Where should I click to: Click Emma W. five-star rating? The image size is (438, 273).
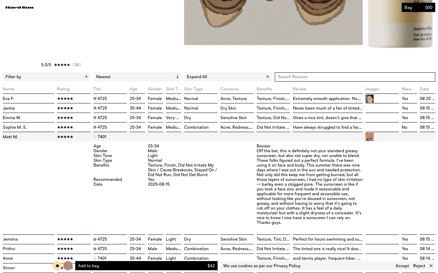(x=65, y=118)
